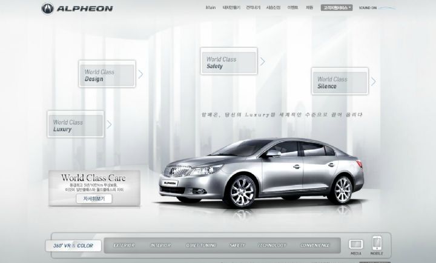Click arrow next to World Class Safety
Screen dimensions: 436x263
tap(263, 61)
